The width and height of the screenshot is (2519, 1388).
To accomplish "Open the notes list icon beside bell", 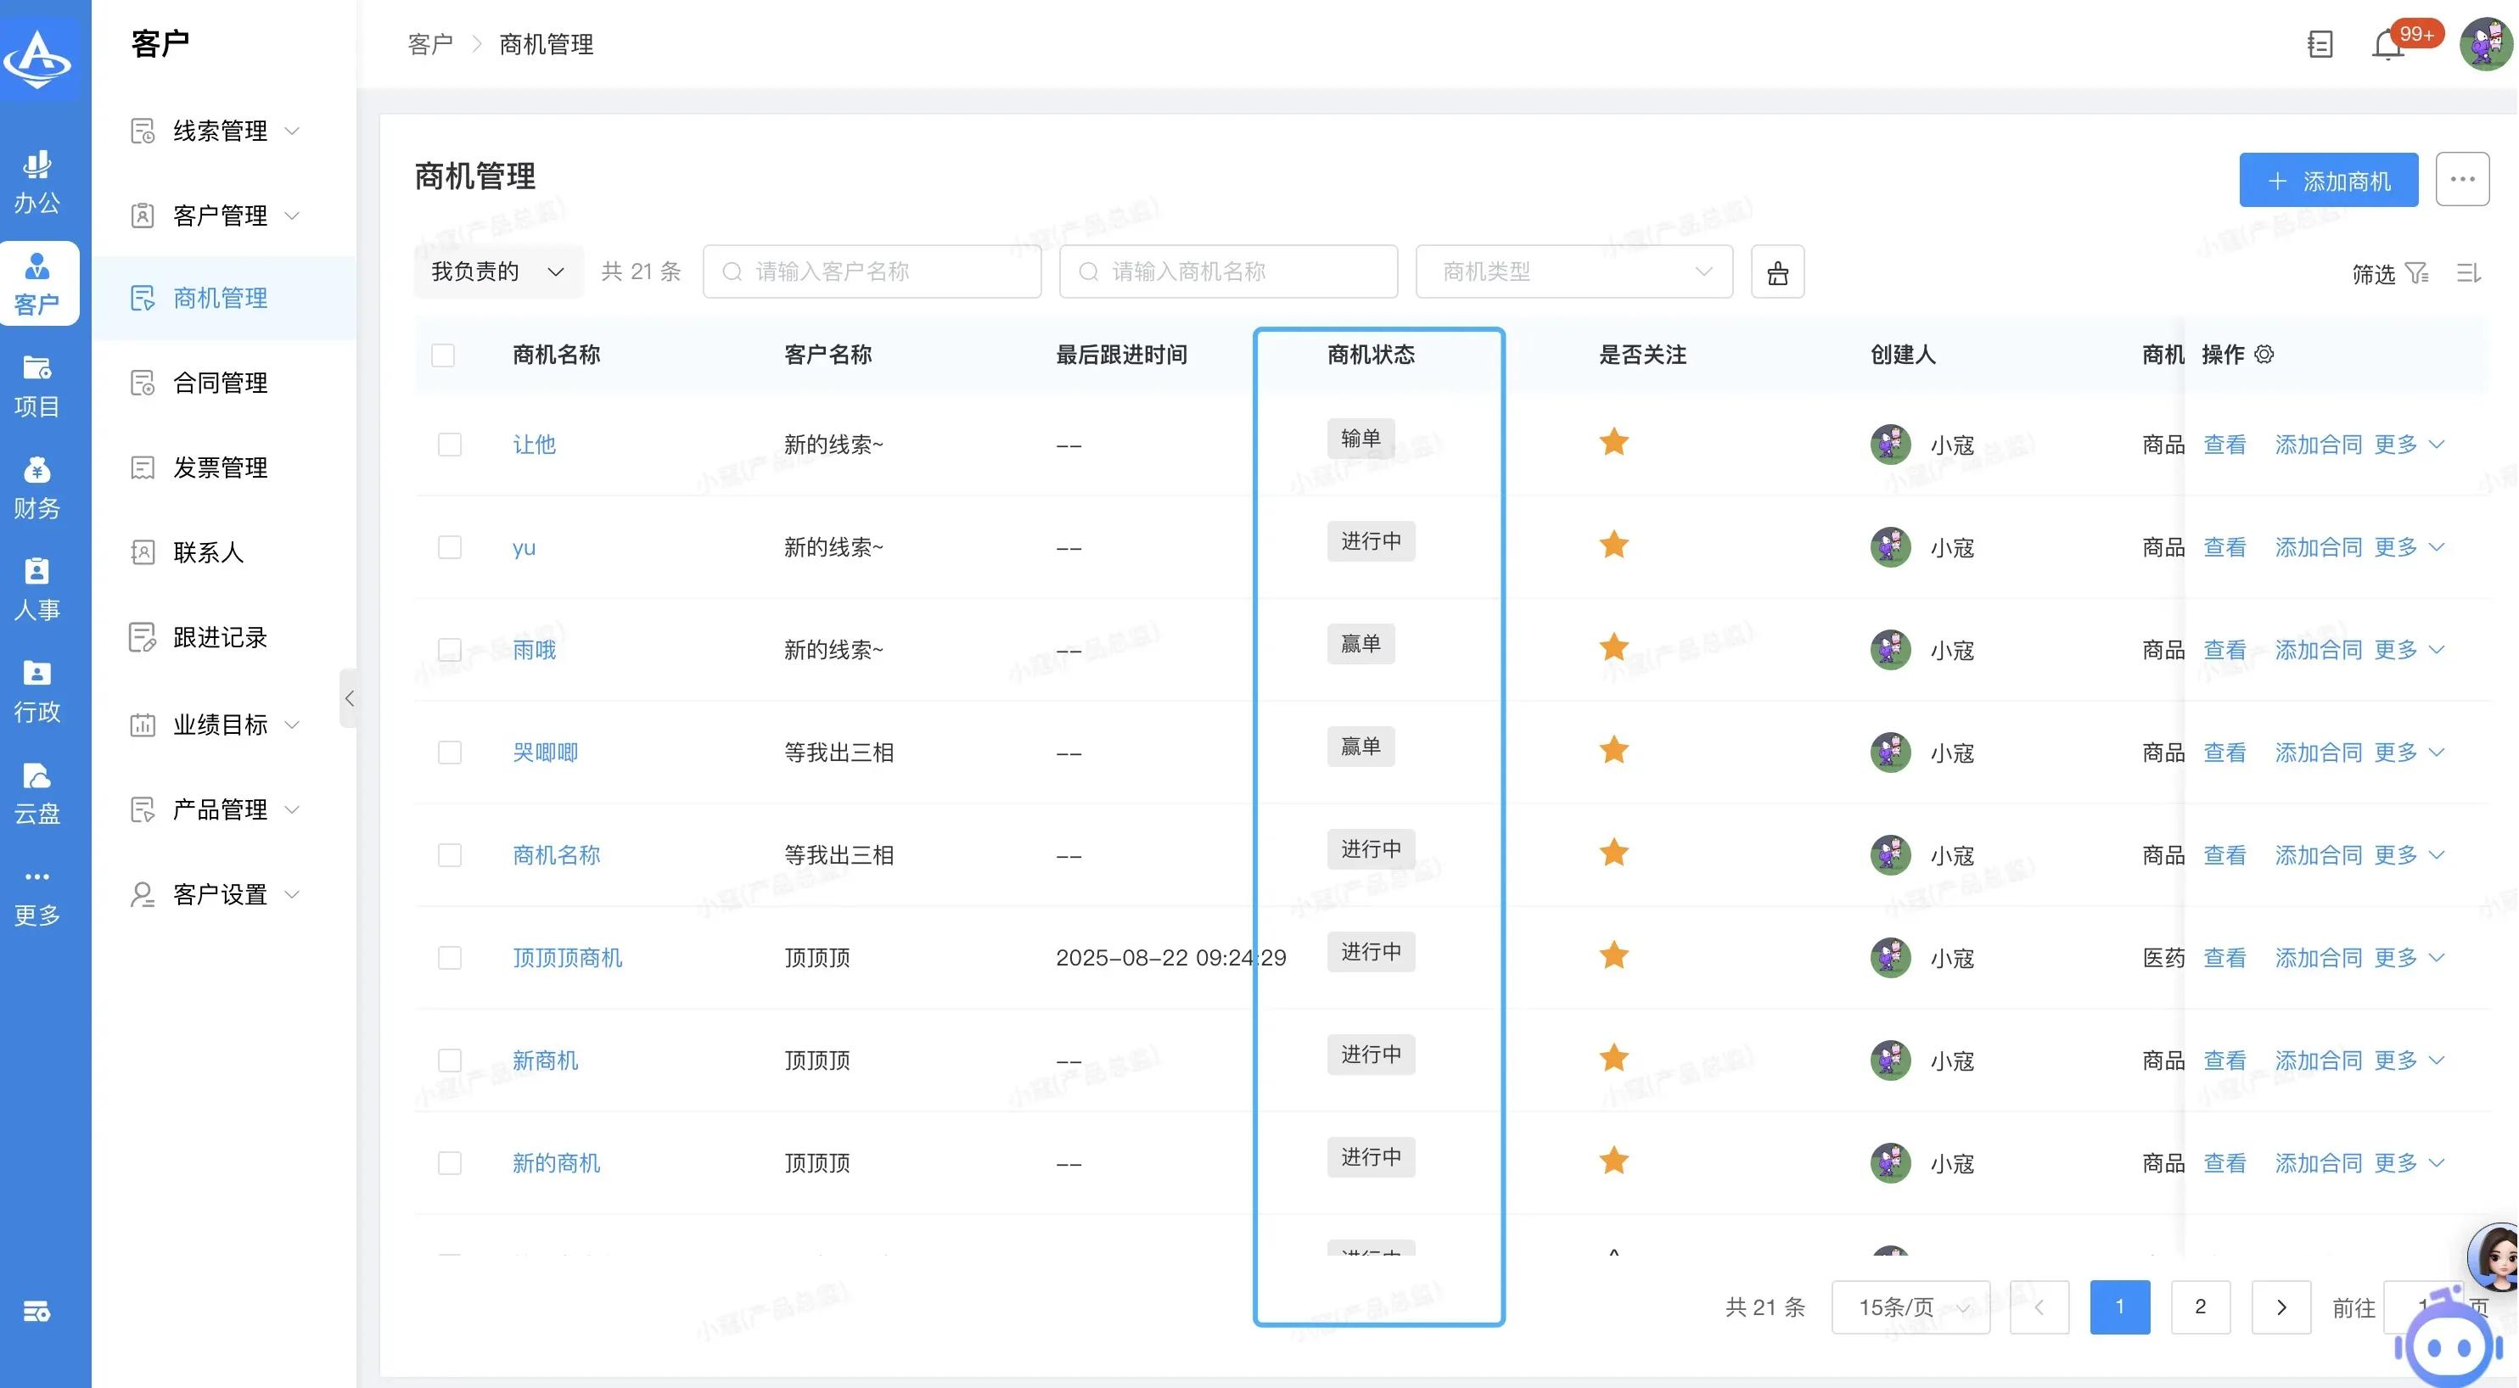I will (2320, 45).
